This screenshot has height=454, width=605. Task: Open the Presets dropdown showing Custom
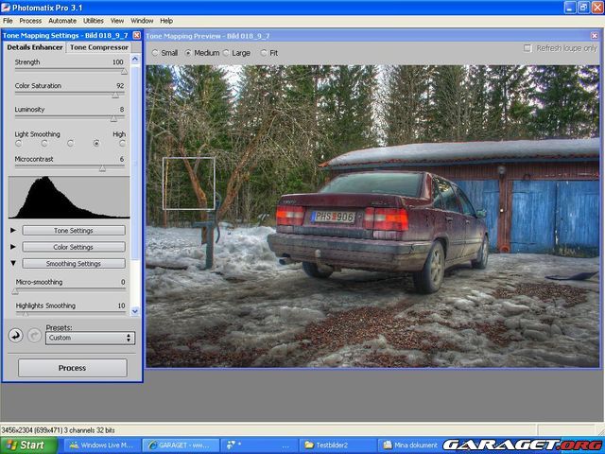[91, 338]
